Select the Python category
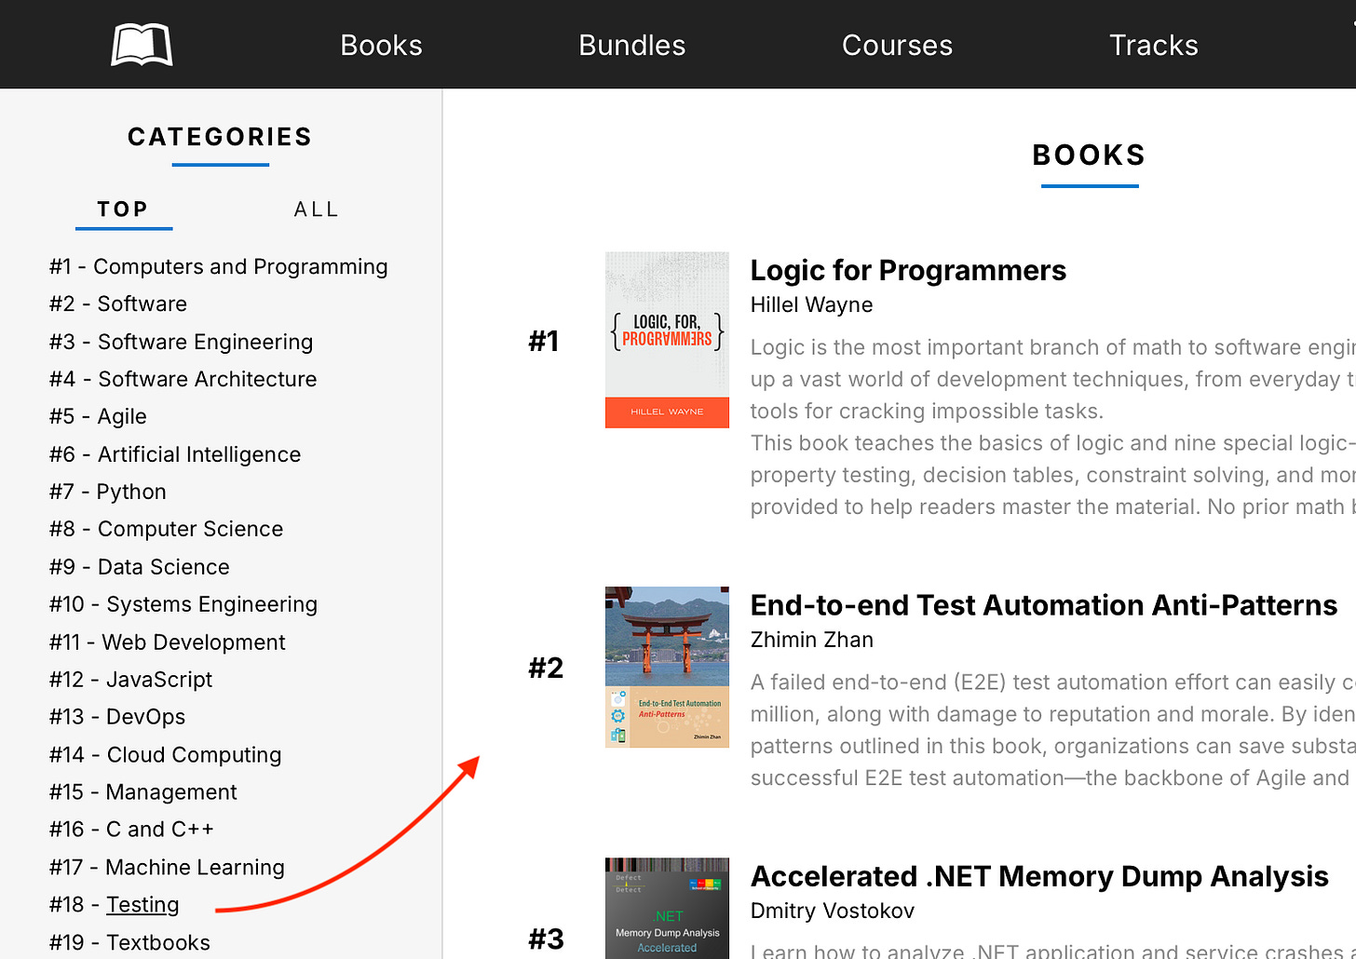This screenshot has height=959, width=1356. 108,492
